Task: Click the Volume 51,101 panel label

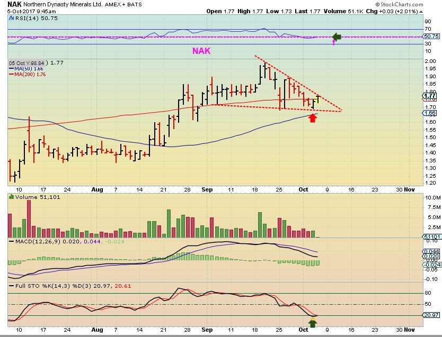Action: [x=38, y=197]
